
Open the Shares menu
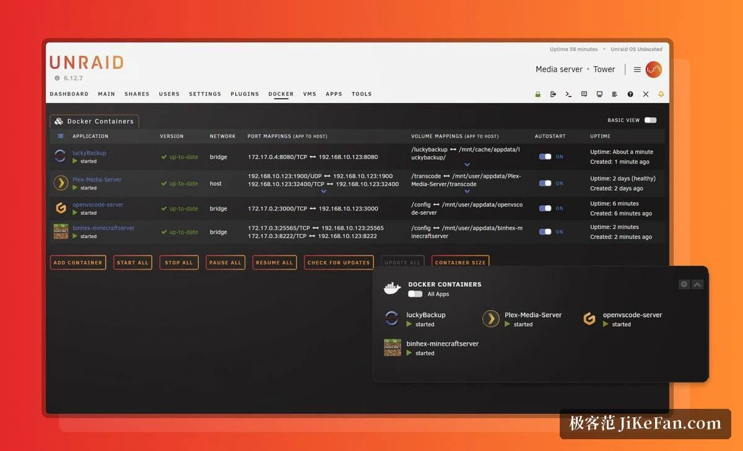pyautogui.click(x=137, y=94)
